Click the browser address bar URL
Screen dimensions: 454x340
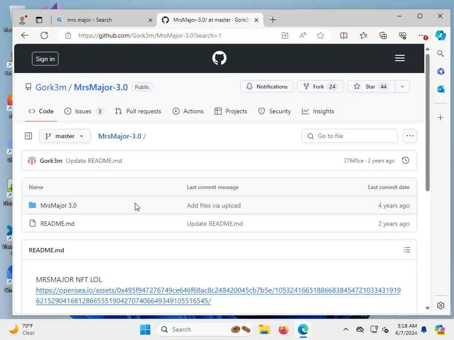[x=150, y=35]
